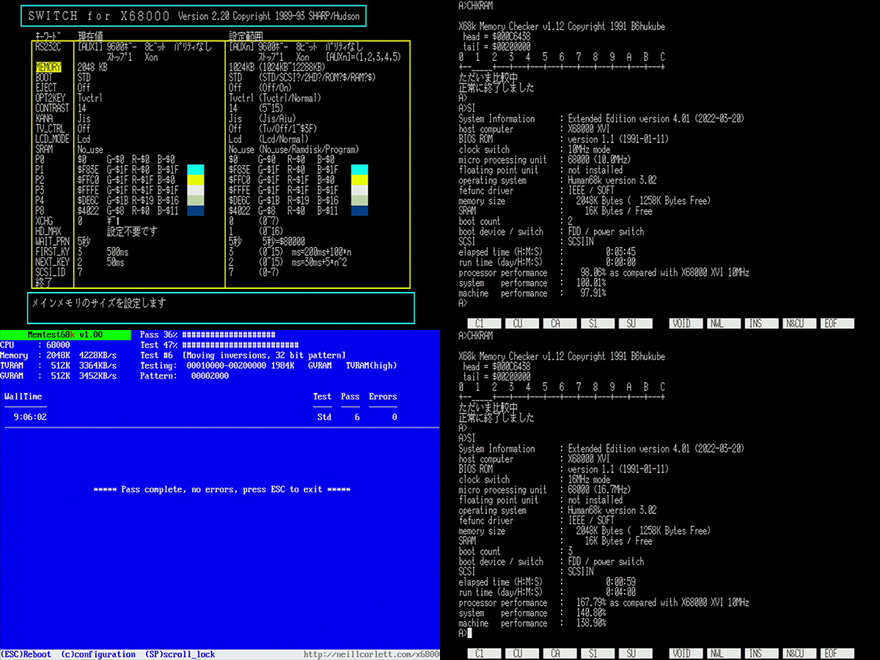Viewport: 880px width, 660px height.
Task: Select the HD_MAX keyword entry
Action: pyautogui.click(x=48, y=231)
